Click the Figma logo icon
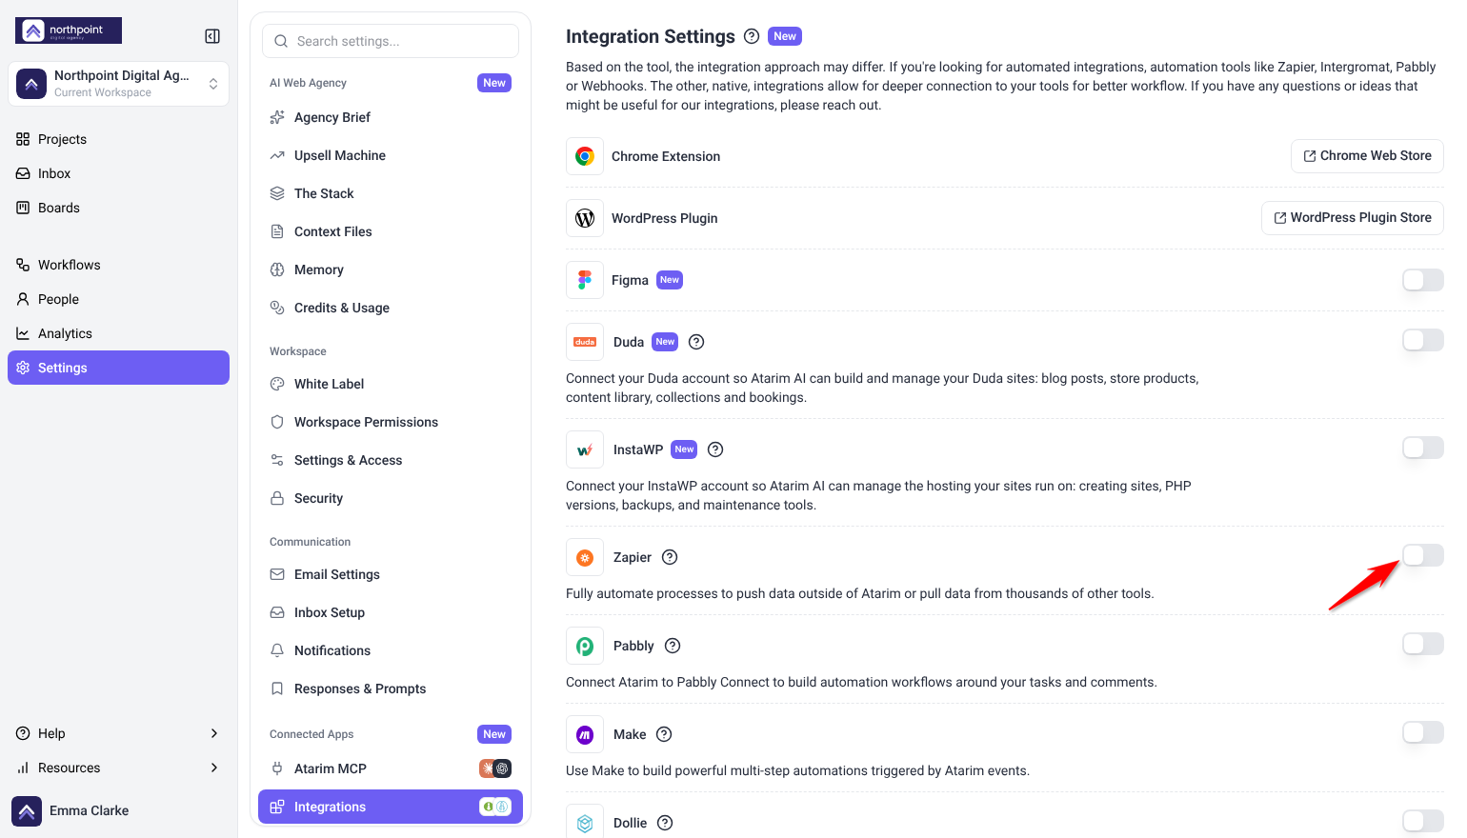Screen dimensions: 1467x838 [x=585, y=280]
